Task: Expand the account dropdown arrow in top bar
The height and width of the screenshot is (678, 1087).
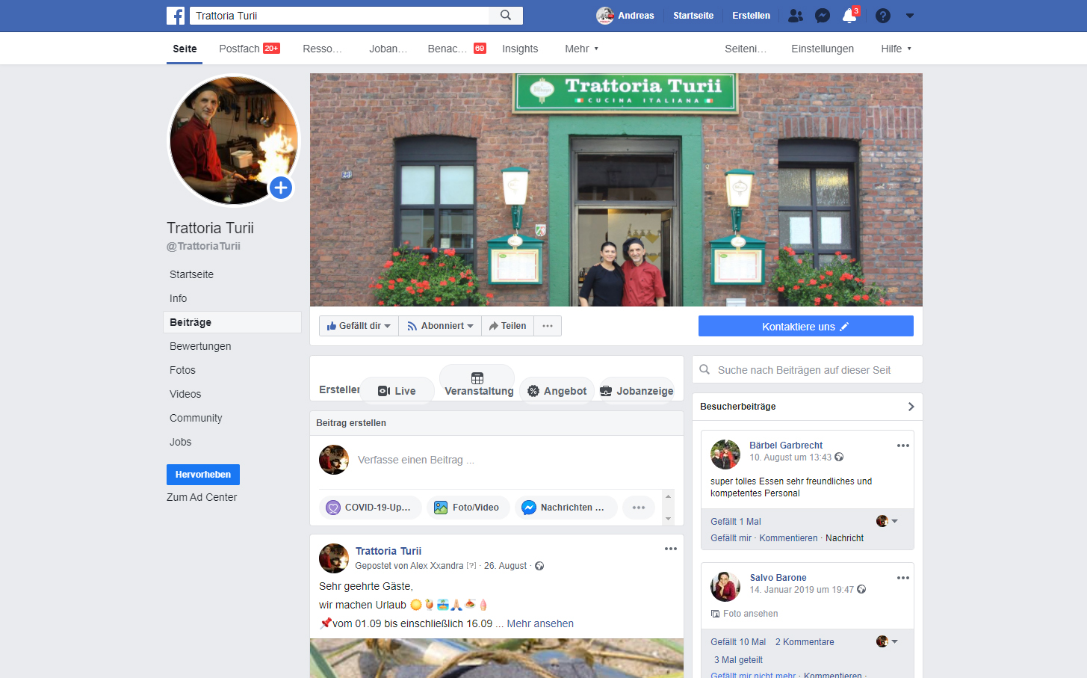Action: click(x=910, y=16)
